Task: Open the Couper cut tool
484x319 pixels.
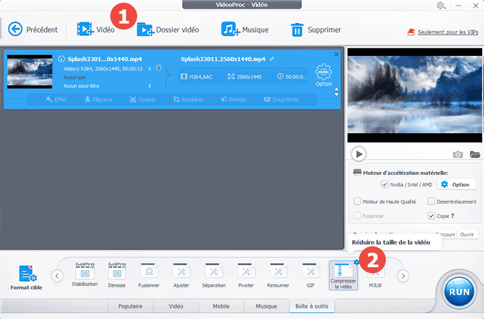Action: [x=143, y=100]
